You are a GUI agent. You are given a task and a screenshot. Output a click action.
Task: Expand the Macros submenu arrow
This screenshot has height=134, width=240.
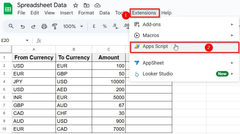pos(232,35)
